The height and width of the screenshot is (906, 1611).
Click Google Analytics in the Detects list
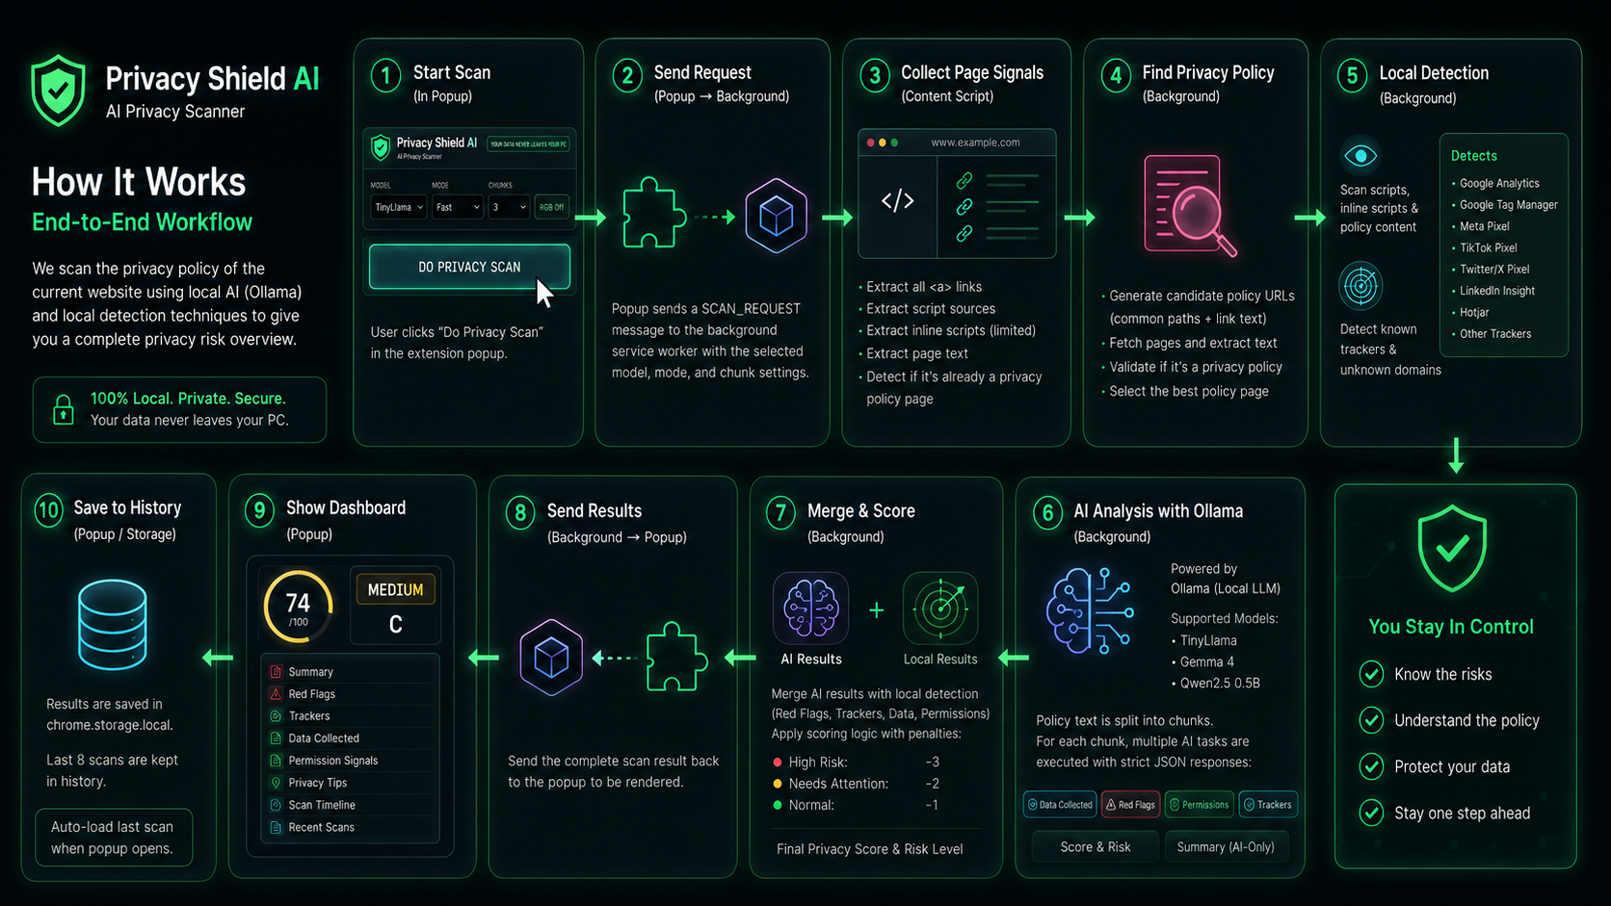(1499, 183)
